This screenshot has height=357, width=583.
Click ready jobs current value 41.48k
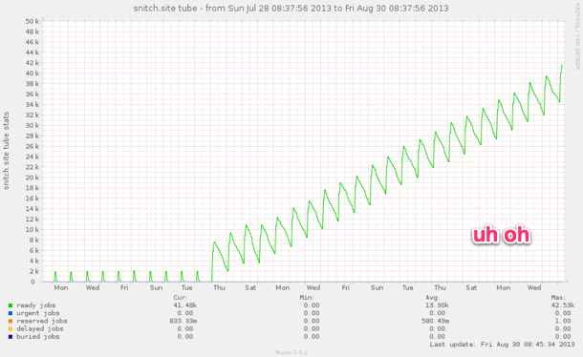[185, 305]
